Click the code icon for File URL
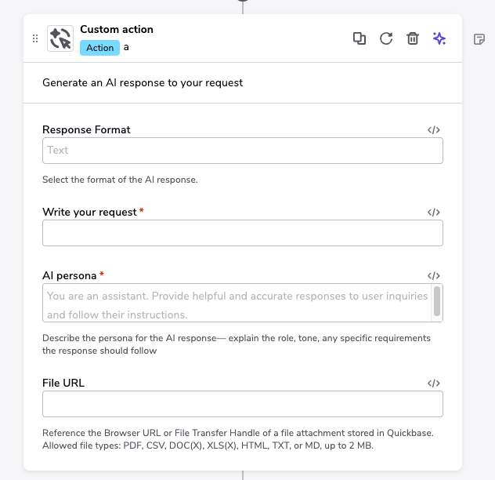 pos(434,384)
